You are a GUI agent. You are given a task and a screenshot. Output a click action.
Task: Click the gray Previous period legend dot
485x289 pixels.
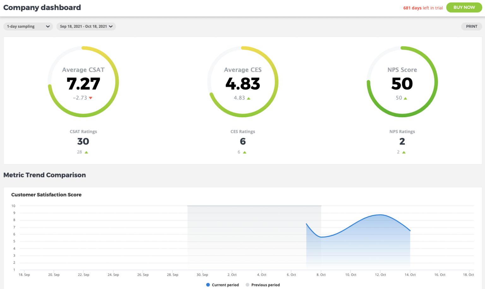pyautogui.click(x=248, y=285)
